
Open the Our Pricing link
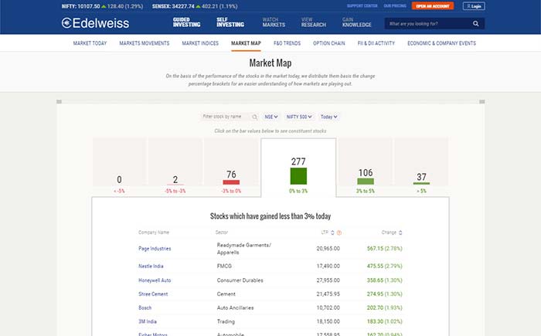(395, 6)
